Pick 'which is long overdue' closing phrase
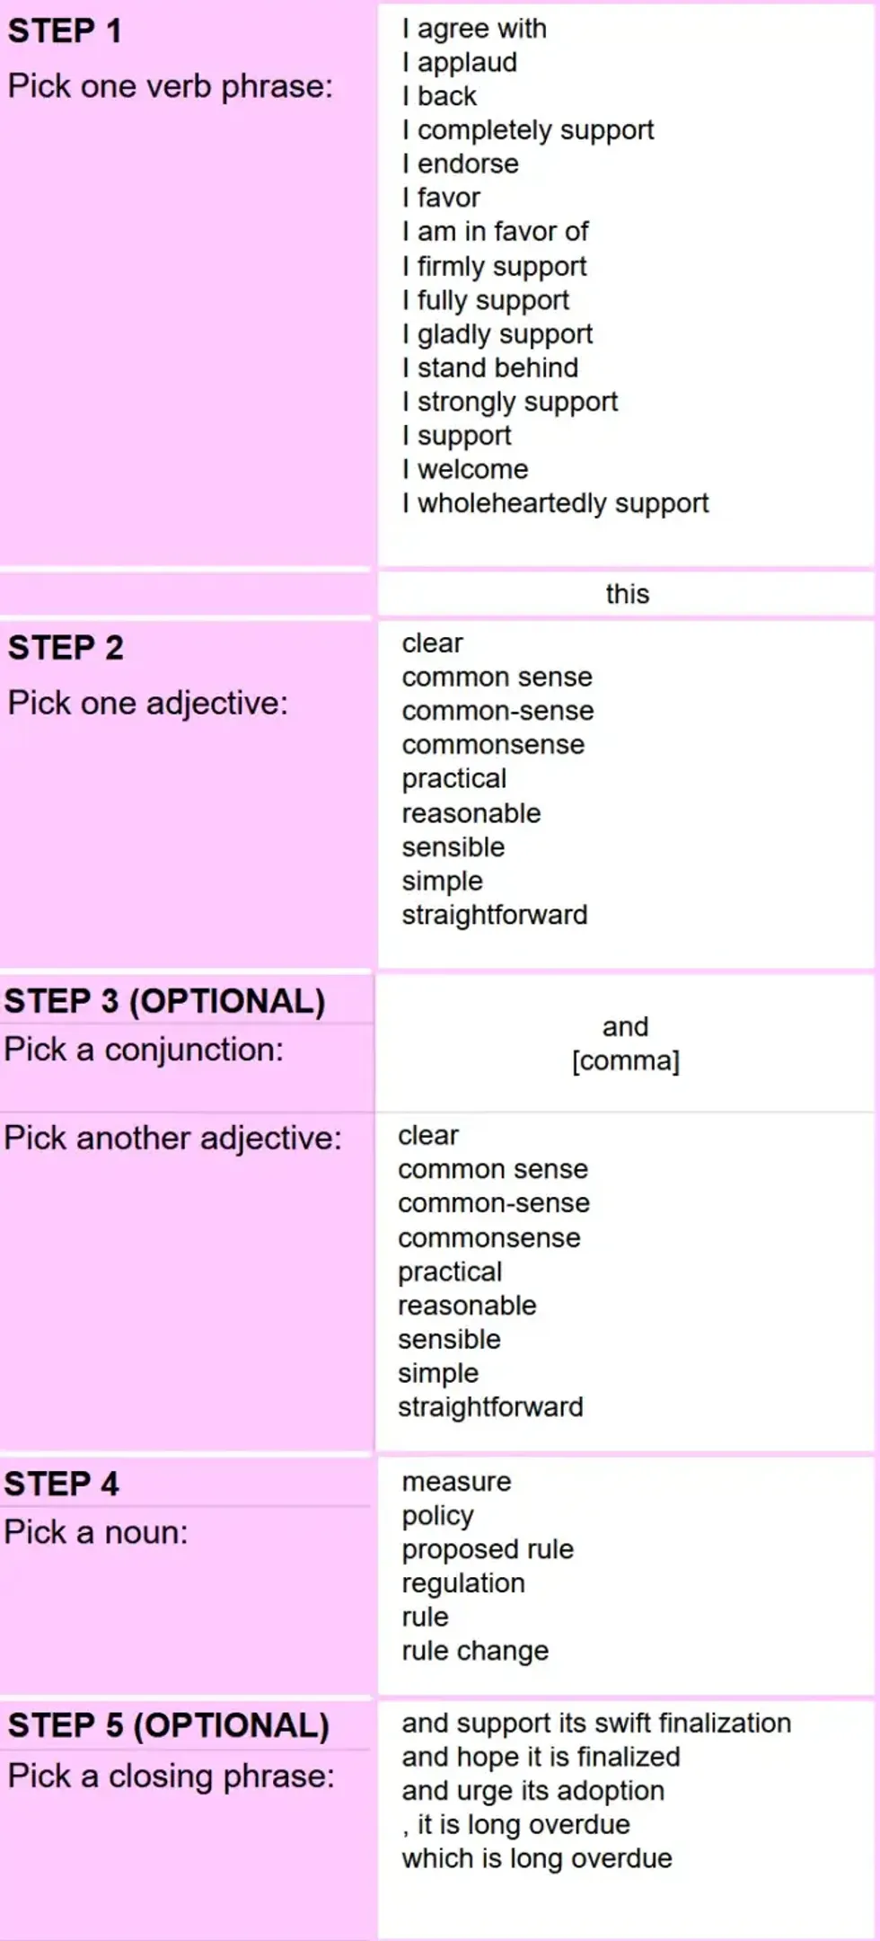880x1941 pixels. [537, 1858]
